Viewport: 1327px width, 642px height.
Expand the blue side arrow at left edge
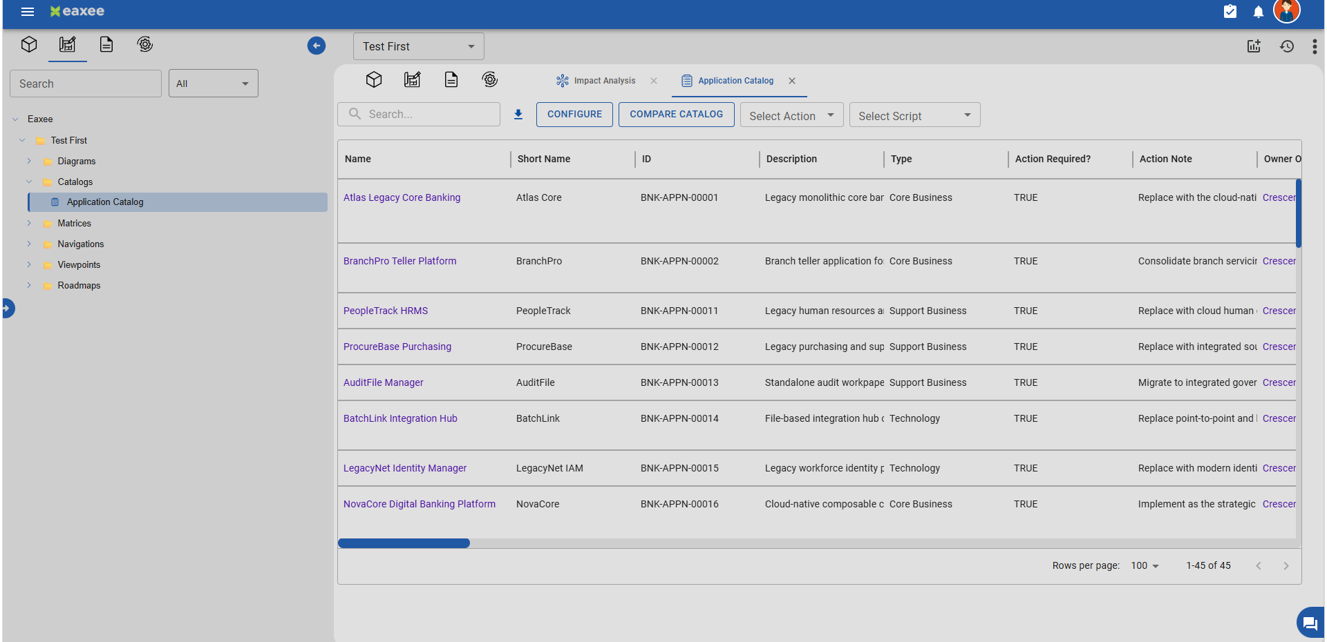point(8,308)
